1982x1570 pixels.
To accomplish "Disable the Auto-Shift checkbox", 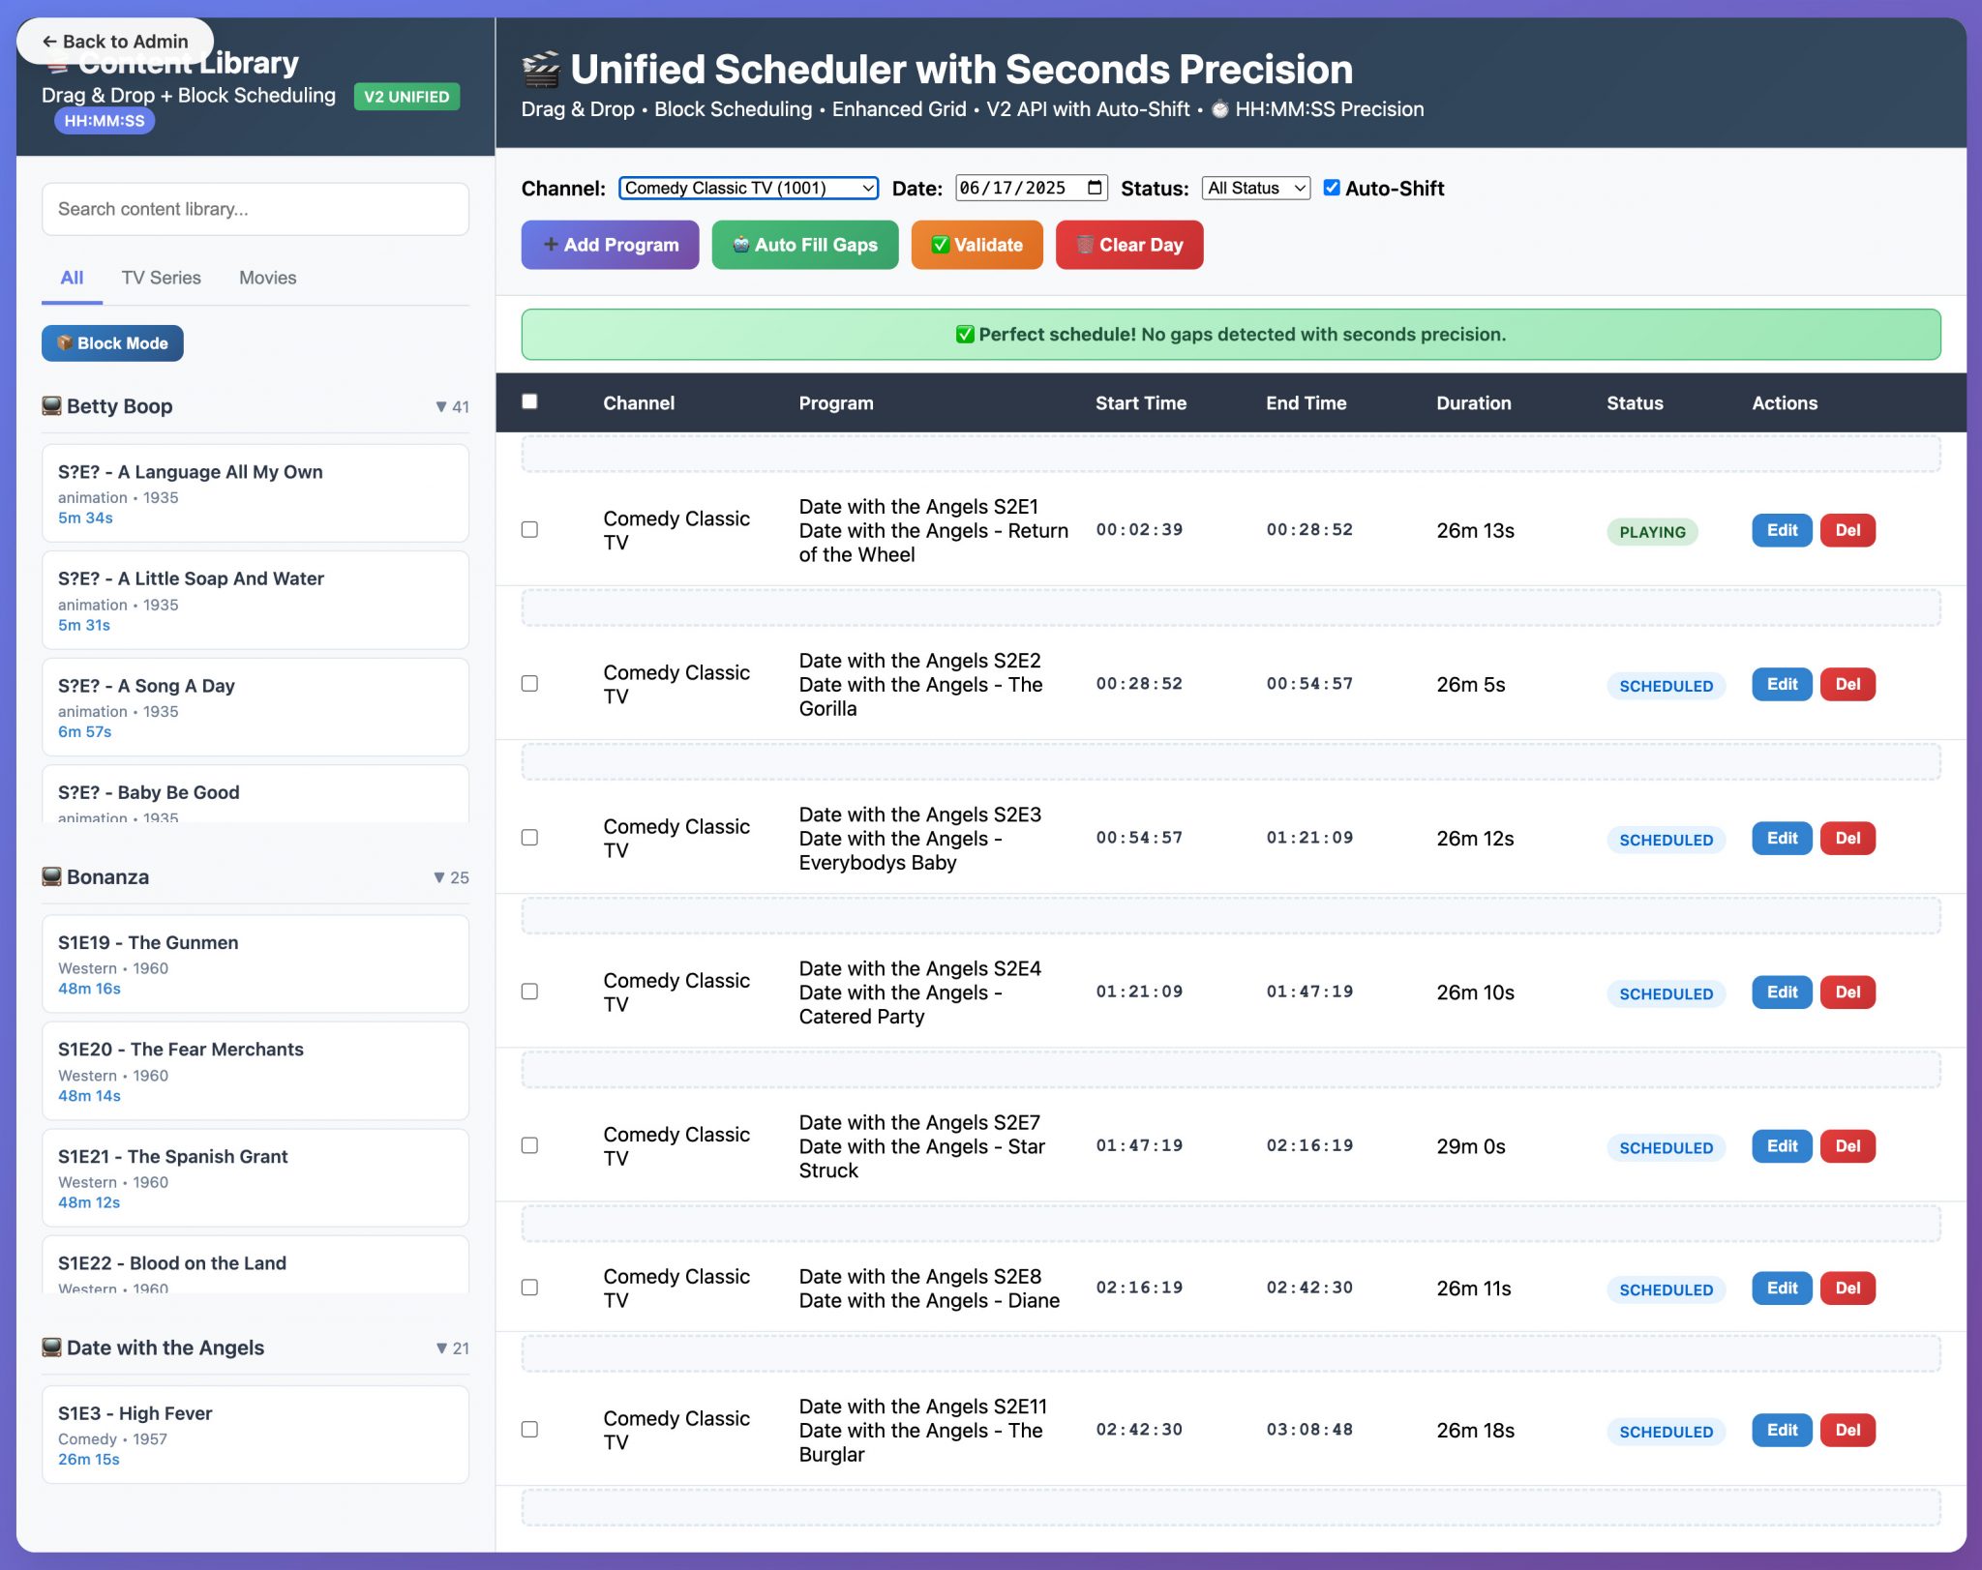I will [1333, 188].
